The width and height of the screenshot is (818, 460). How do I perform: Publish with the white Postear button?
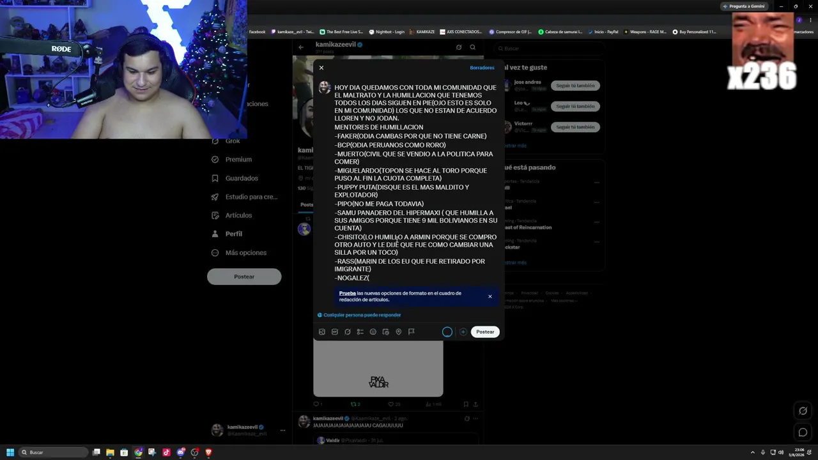click(485, 332)
